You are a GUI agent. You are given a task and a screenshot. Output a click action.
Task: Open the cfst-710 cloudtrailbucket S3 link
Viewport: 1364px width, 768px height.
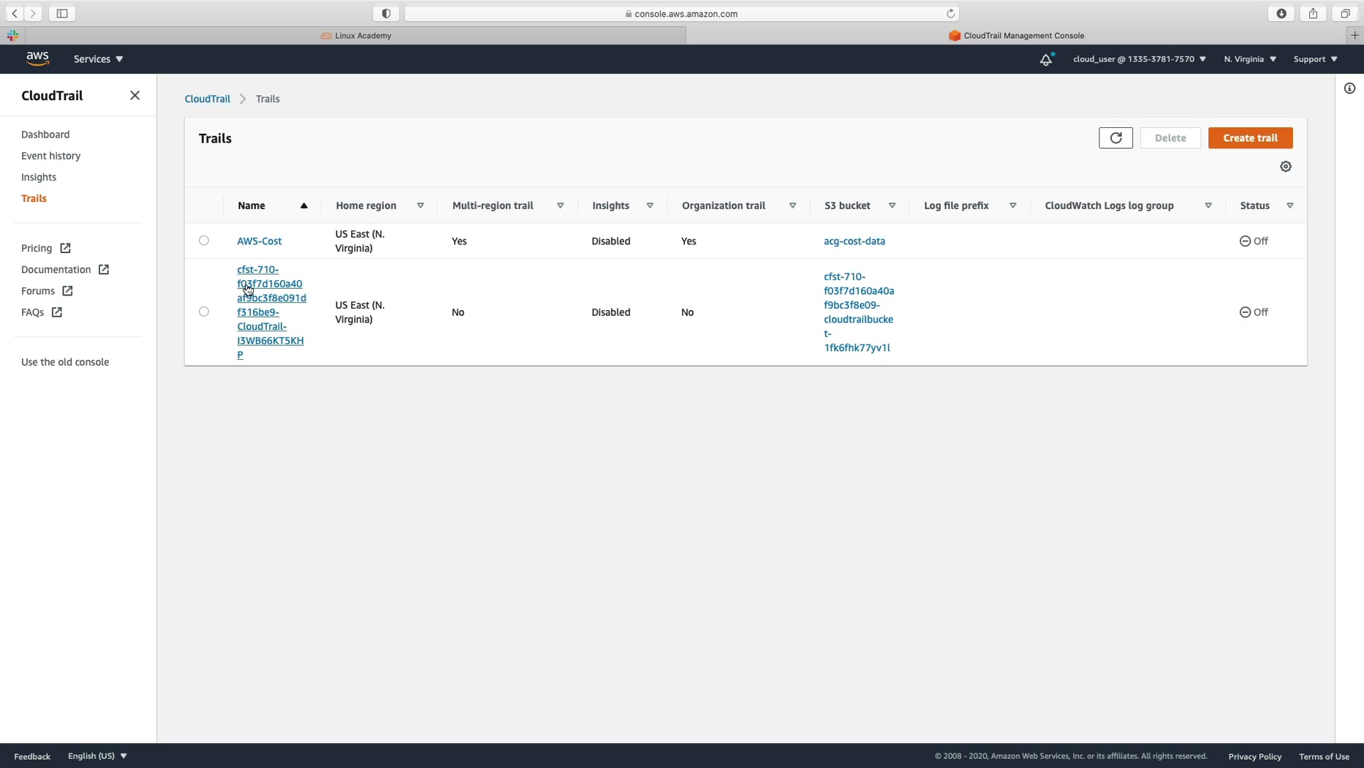[x=859, y=312]
